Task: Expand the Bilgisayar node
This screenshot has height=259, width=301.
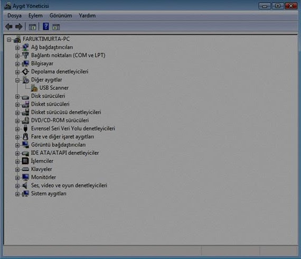Action: tap(17, 64)
